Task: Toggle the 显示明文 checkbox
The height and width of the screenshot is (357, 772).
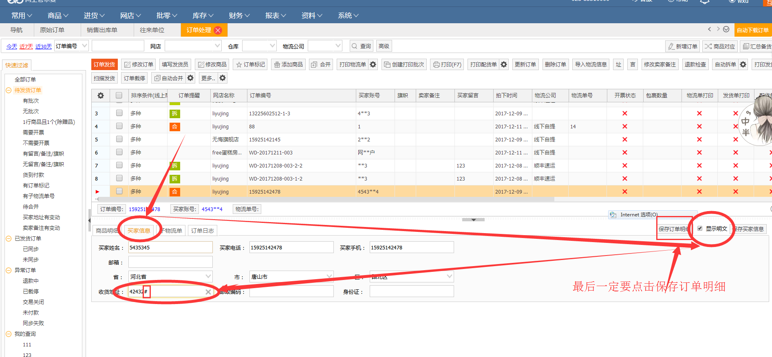Action: (700, 229)
